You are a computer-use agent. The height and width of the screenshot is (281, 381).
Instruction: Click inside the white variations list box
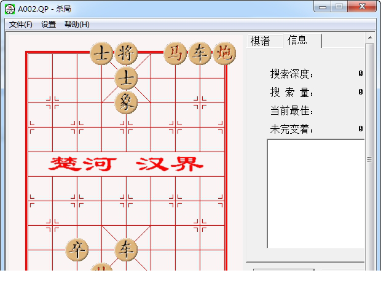tap(316, 194)
